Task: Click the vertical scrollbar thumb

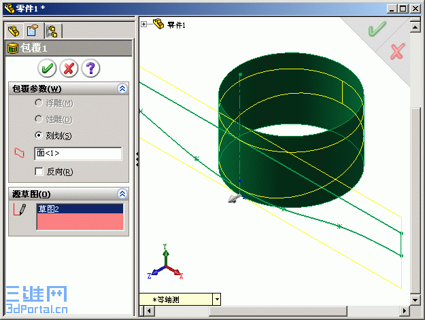Action: pyautogui.click(x=415, y=200)
